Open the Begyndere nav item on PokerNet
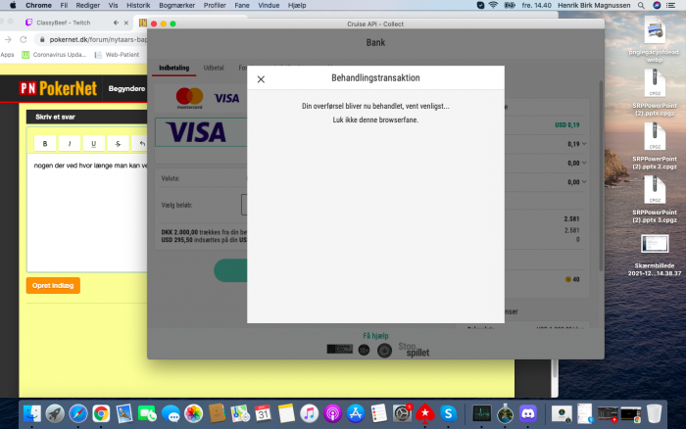The width and height of the screenshot is (686, 429). click(126, 88)
